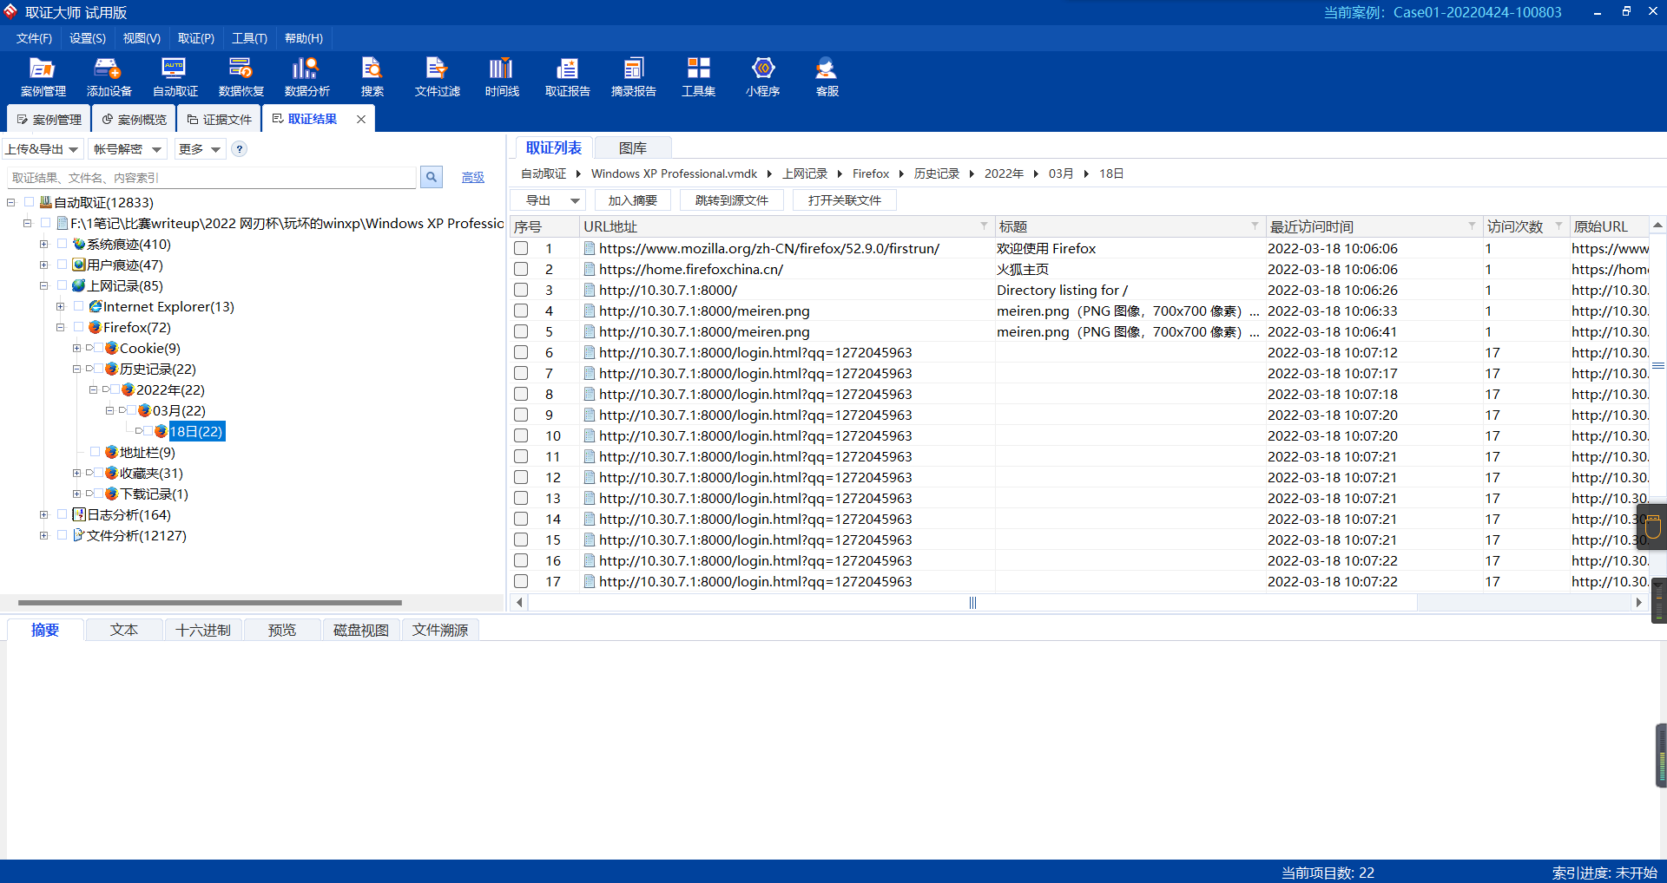Screen dimensions: 1667x883
Task: Generate a 取证报告
Action: [x=567, y=77]
